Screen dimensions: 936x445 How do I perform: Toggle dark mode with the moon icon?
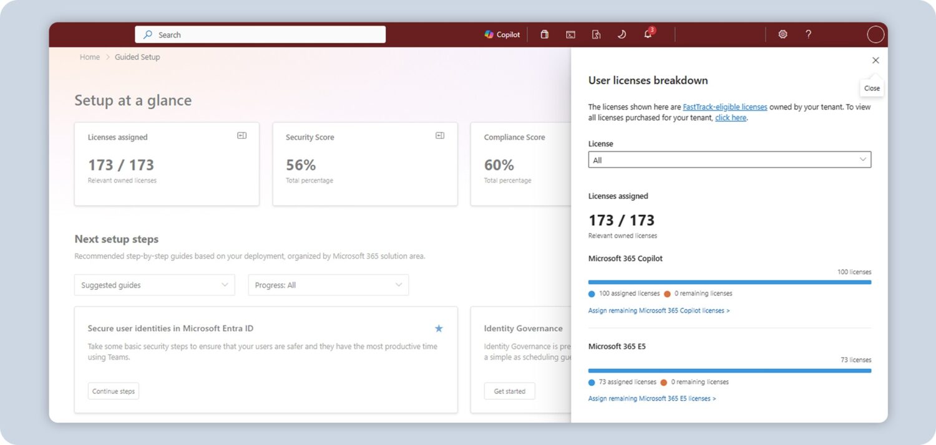click(x=622, y=35)
